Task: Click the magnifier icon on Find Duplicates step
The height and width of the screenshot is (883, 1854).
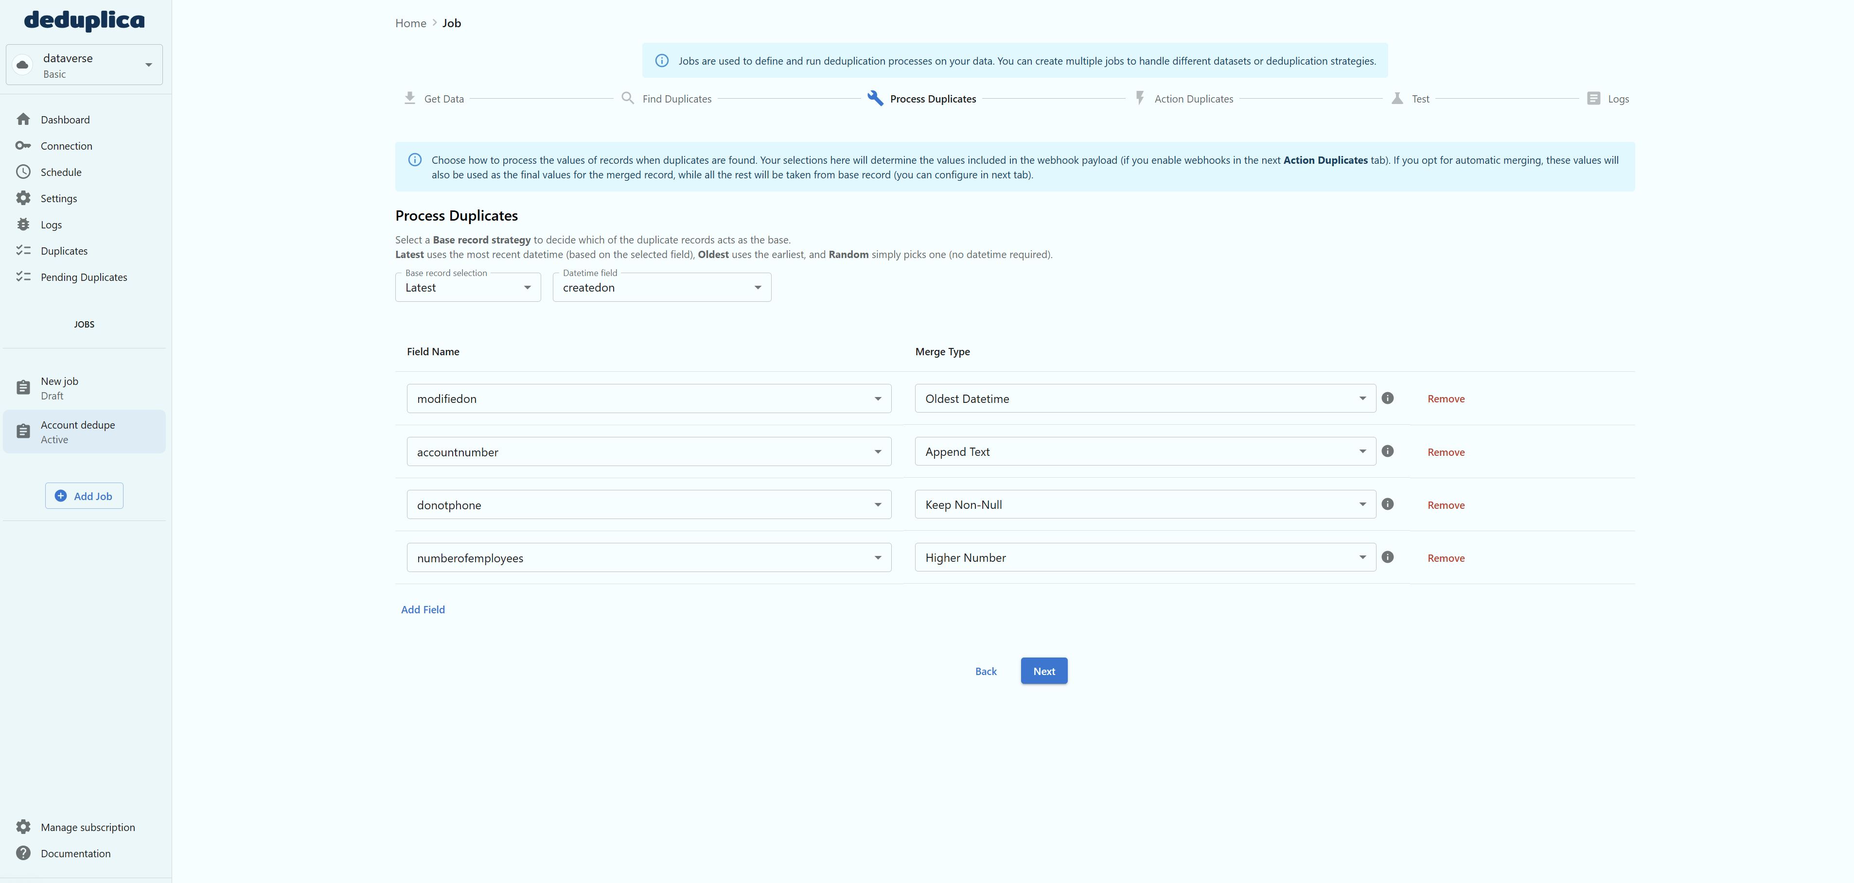Action: (627, 98)
